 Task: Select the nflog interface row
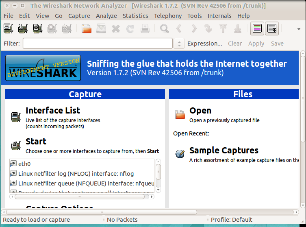coord(82,173)
